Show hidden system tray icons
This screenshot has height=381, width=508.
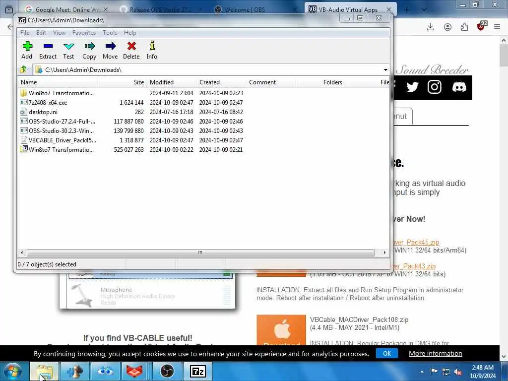coord(422,372)
